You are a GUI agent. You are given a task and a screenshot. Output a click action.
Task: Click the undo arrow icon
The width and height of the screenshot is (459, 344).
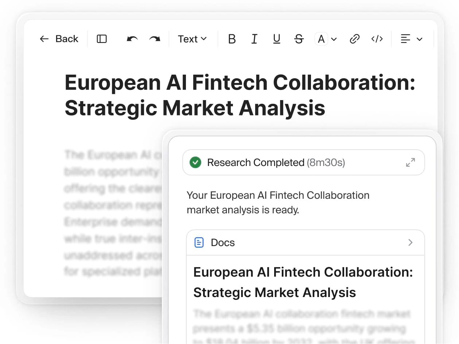pos(132,39)
